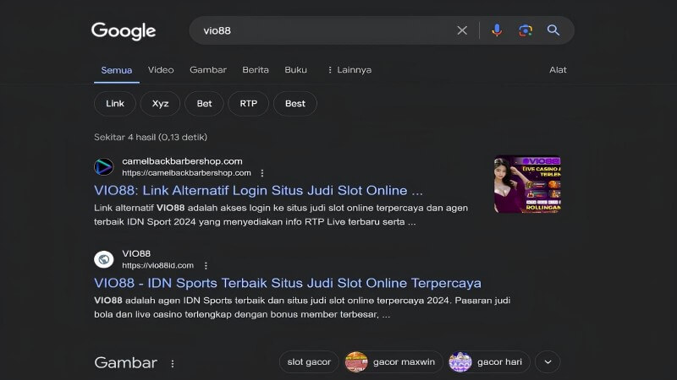Open the VIO88 live casino thumbnail
The width and height of the screenshot is (677, 380).
(x=527, y=184)
